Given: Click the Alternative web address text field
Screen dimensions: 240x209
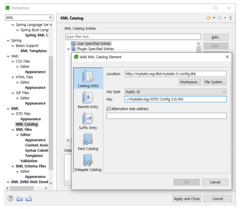Looking at the screenshot, I should click(x=167, y=116).
